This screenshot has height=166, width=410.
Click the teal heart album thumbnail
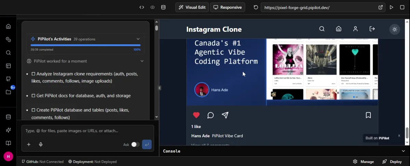355,60
